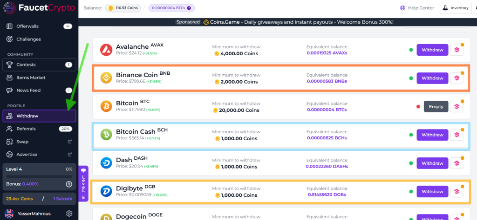477x220 pixels.
Task: Click the Binance Coin row pink item icon
Action: click(457, 78)
